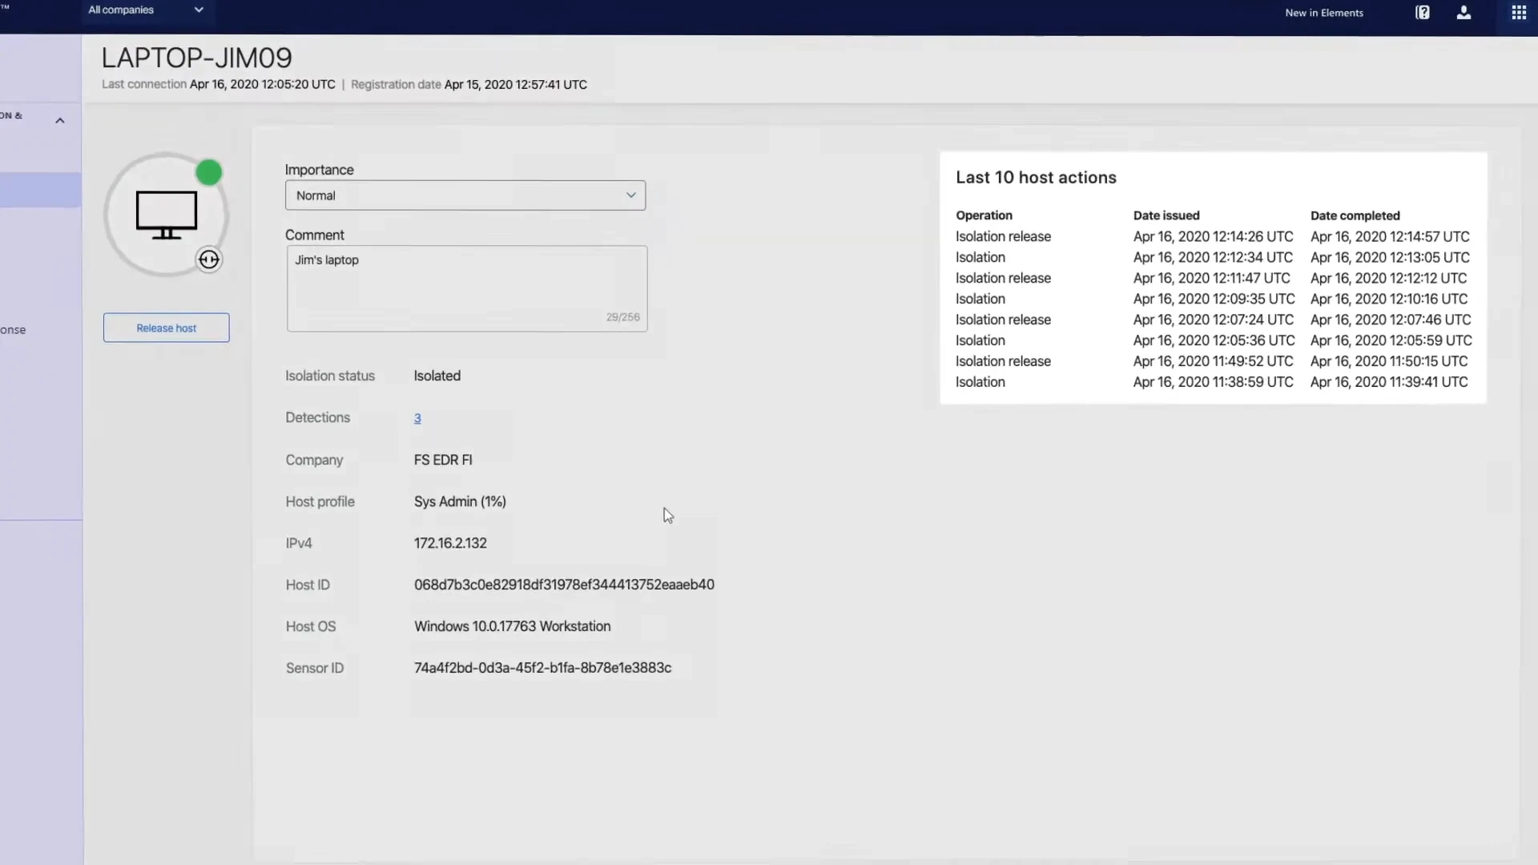
Task: Click the Isolated status value
Action: tap(437, 376)
